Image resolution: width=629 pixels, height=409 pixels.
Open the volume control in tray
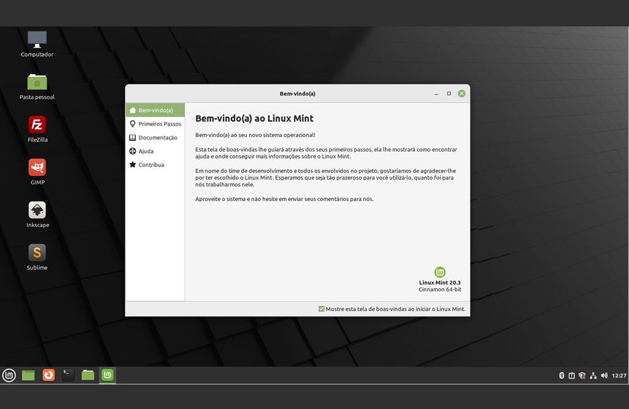tap(604, 376)
